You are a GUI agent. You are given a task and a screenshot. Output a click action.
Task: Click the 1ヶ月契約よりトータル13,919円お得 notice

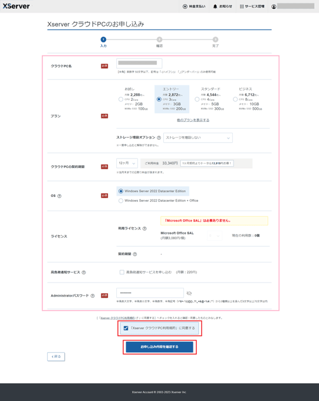(207, 163)
